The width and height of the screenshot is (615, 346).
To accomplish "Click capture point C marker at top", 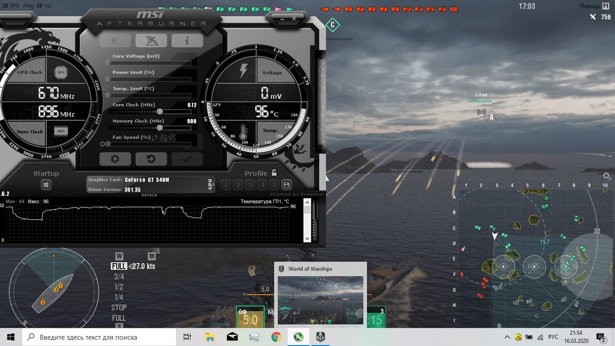I will (333, 25).
